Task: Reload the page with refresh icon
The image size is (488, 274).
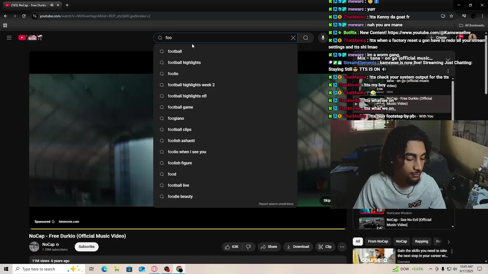Action: tap(24, 16)
